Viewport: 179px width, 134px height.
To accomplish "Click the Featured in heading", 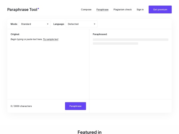I will click(89, 132).
